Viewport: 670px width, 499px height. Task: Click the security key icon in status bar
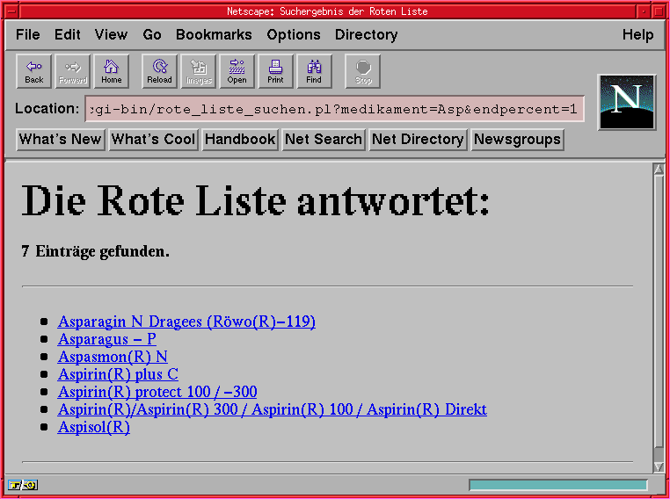(x=14, y=485)
